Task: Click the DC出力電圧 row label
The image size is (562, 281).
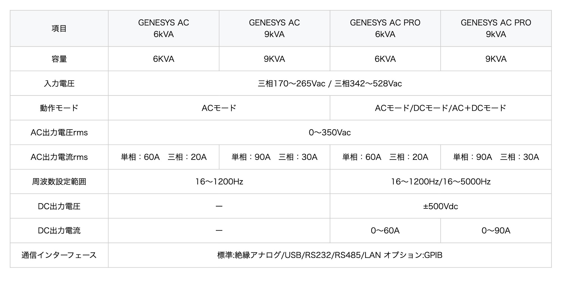Action: (59, 206)
